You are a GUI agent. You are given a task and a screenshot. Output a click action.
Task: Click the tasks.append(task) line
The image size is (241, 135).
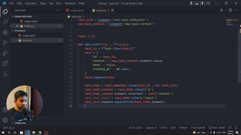click(99, 77)
